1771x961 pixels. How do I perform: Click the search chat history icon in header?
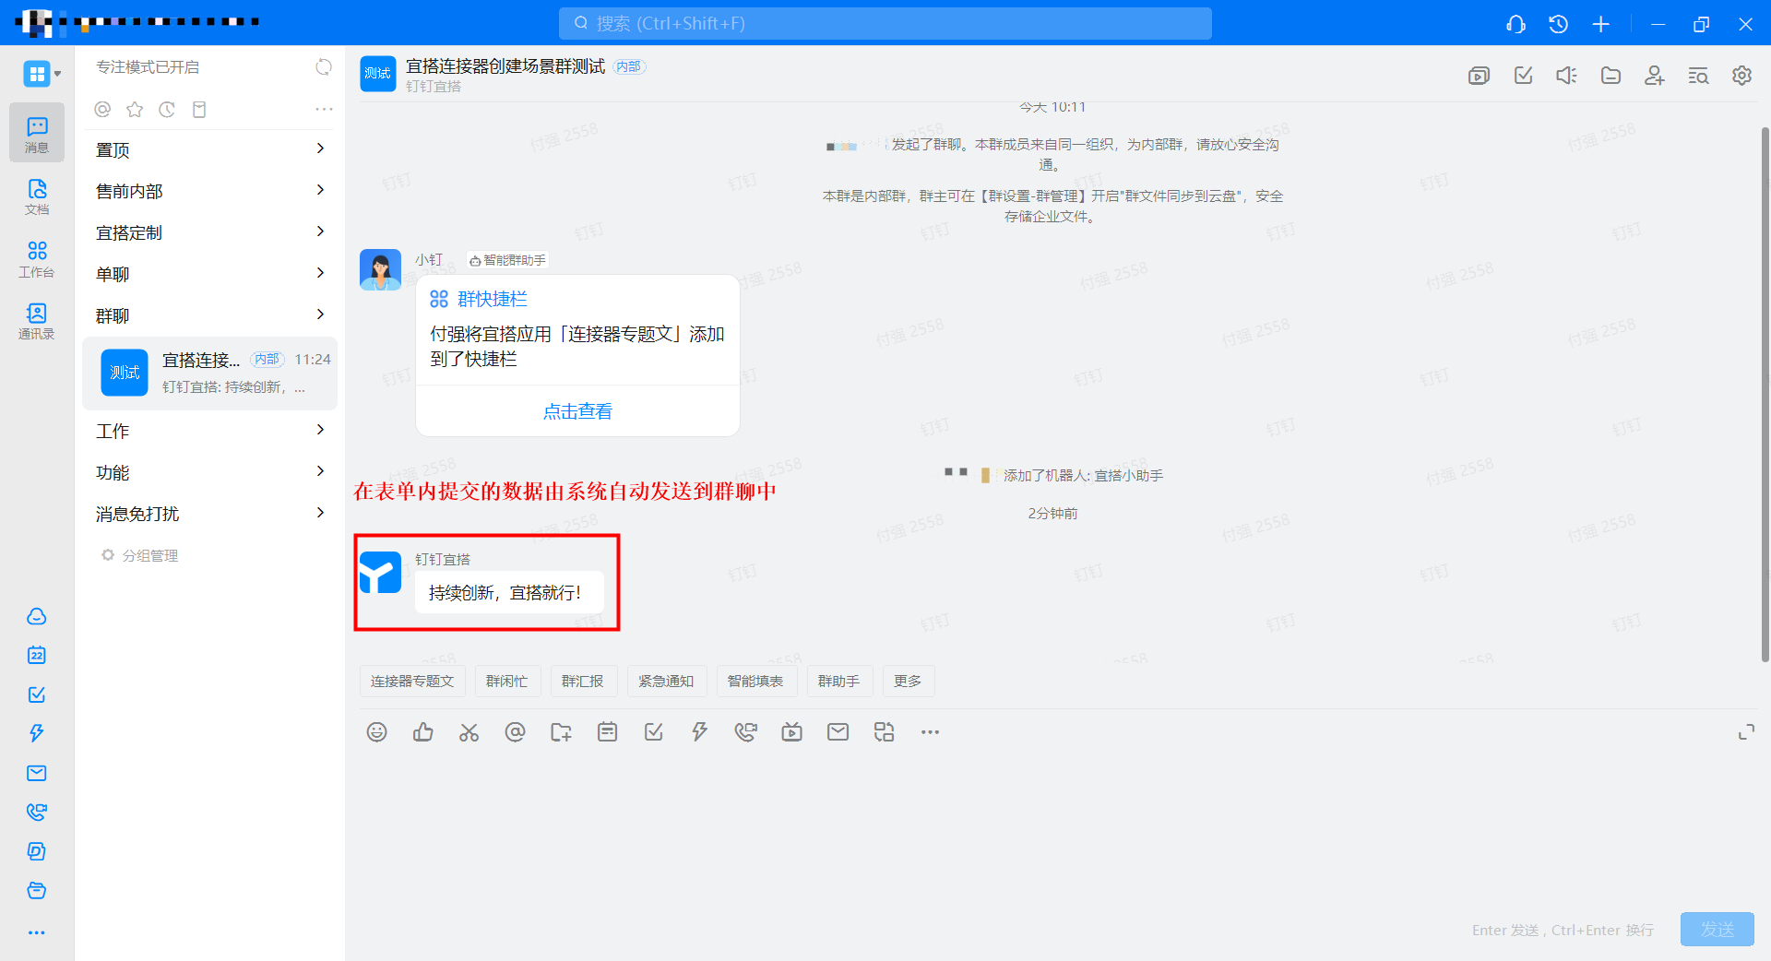[x=1698, y=76]
